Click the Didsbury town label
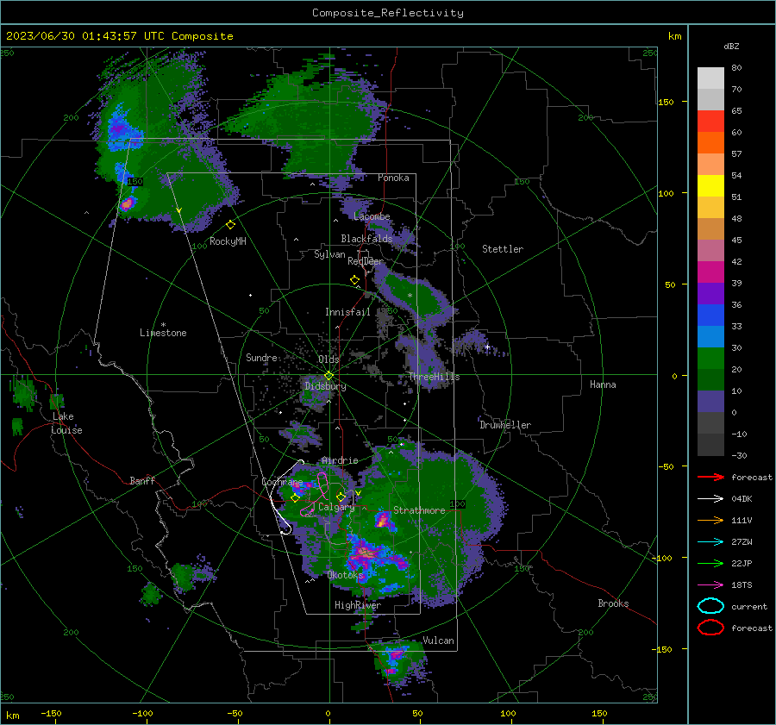The width and height of the screenshot is (776, 725). [325, 386]
